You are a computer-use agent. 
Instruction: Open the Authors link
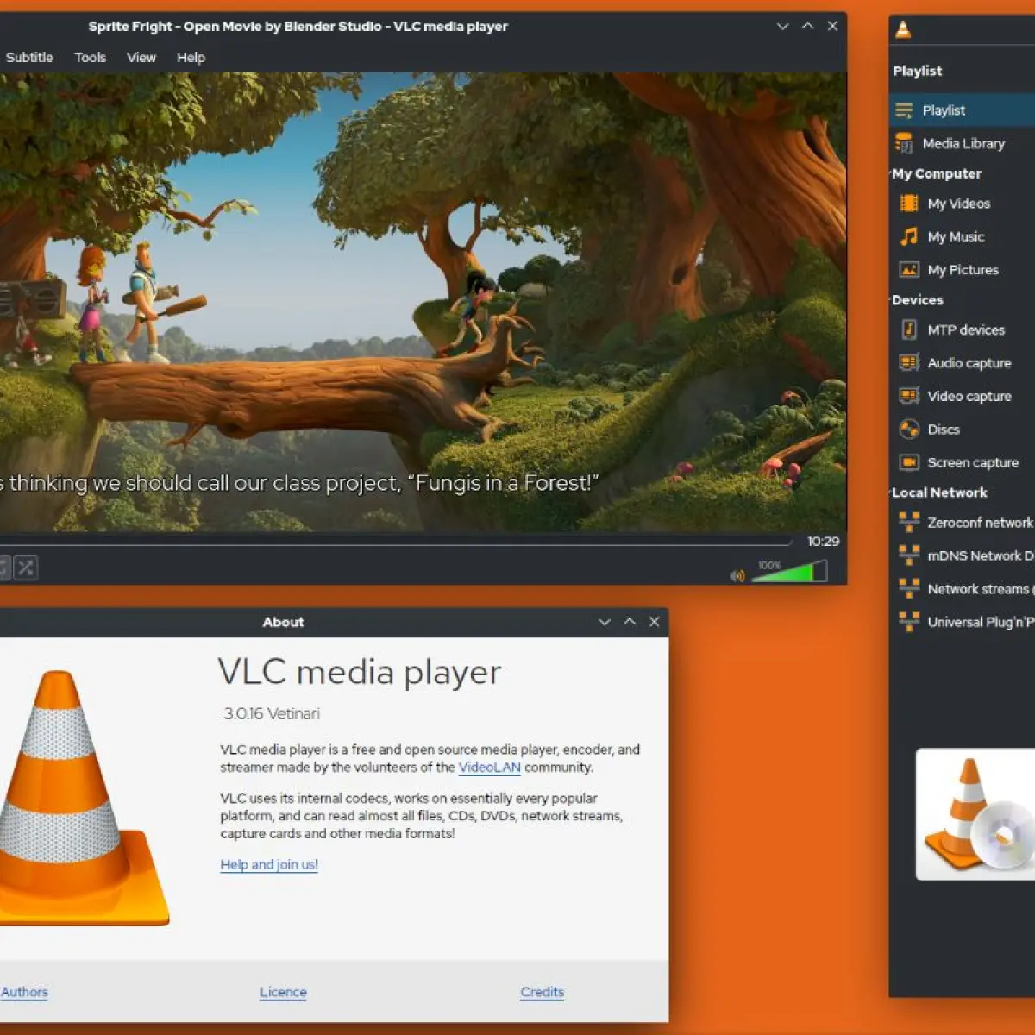24,992
